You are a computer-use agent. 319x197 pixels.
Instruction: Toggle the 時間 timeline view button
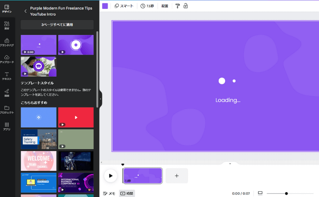127,193
